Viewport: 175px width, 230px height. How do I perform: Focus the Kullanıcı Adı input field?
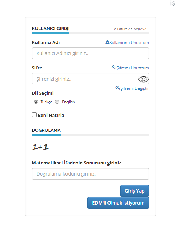click(x=91, y=53)
